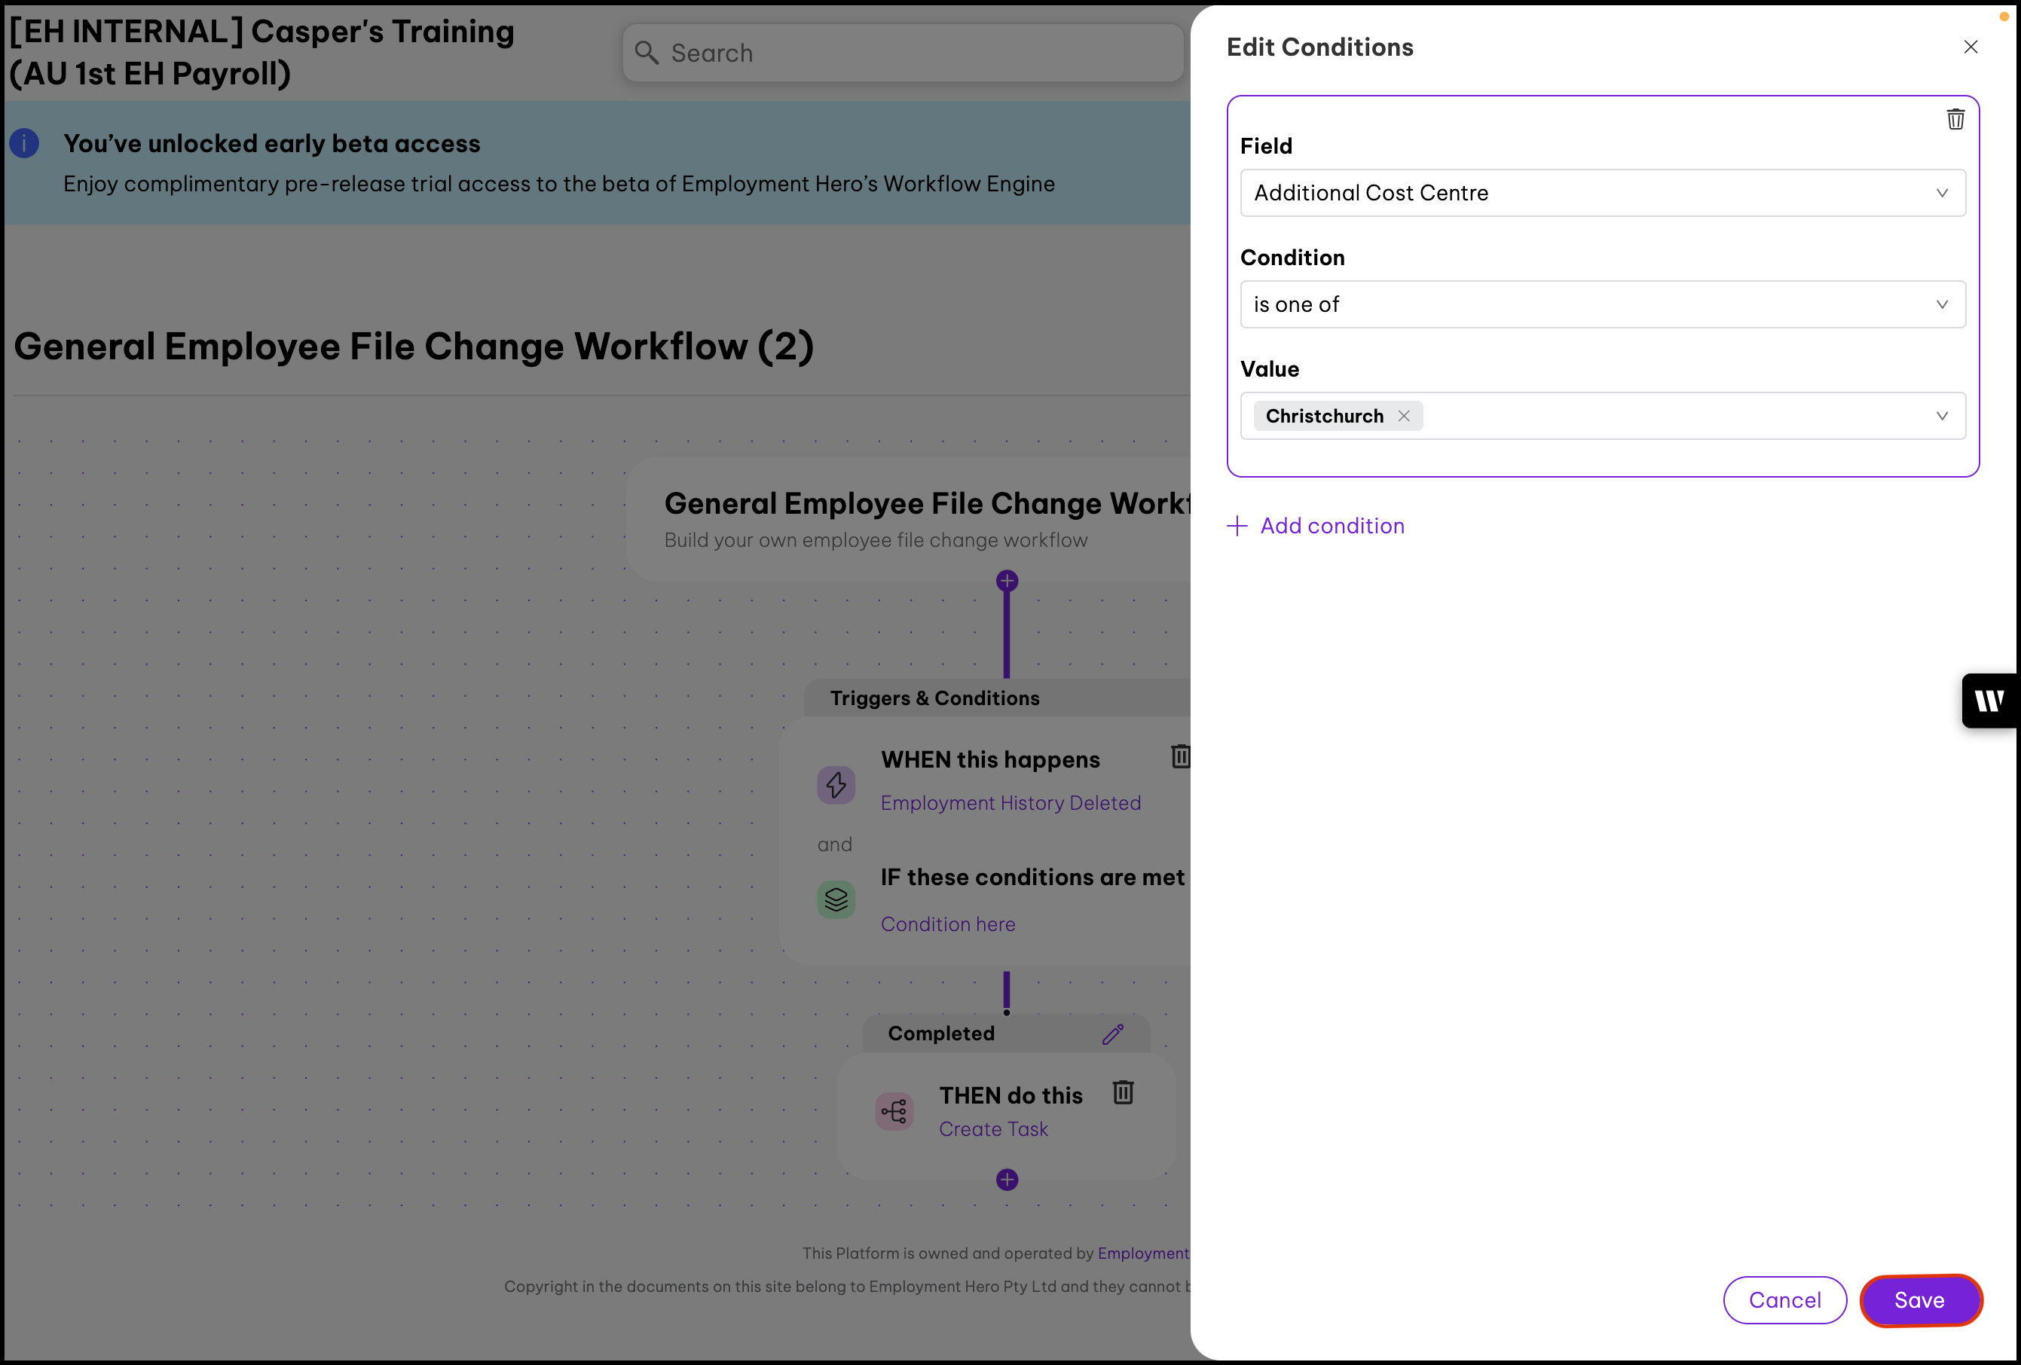Click the Completed step label

click(x=941, y=1034)
